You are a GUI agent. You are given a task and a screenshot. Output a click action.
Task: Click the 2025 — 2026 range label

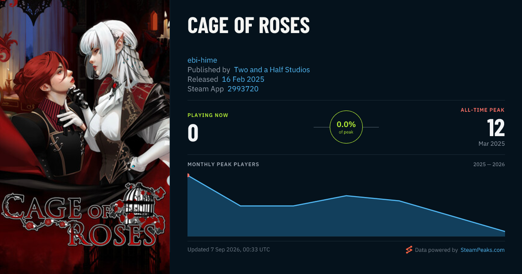coord(489,164)
